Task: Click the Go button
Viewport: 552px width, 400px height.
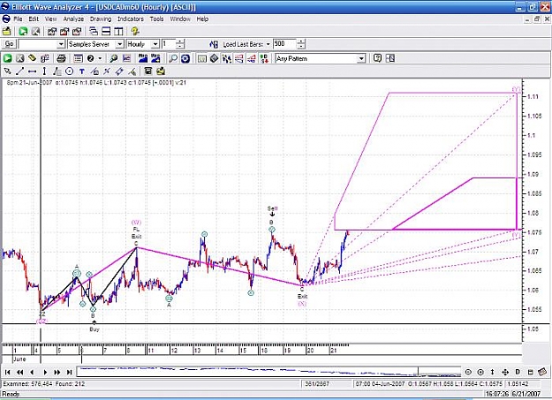Action: [9, 44]
